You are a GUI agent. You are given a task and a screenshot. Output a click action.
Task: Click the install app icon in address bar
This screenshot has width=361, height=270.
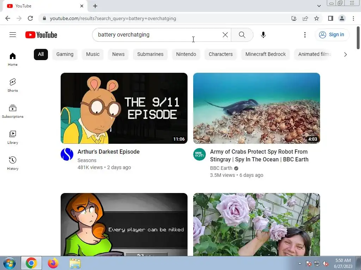[x=294, y=18]
